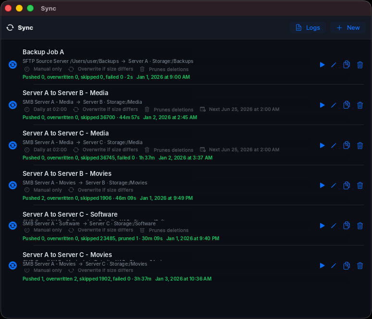Click the Sync header title

tap(25, 28)
